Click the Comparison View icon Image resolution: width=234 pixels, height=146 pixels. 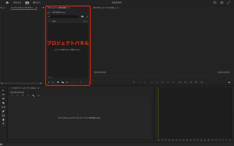coord(196,82)
